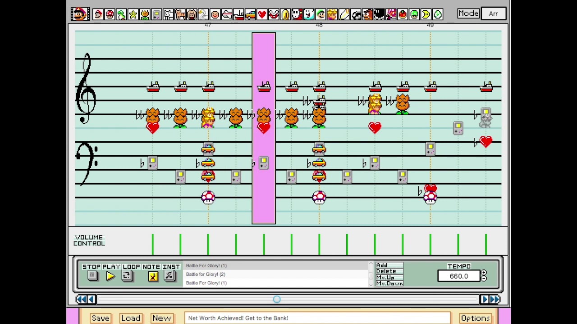This screenshot has width=577, height=324.
Task: Select 'Battle for Glory! (2)' entry
Action: (x=276, y=274)
